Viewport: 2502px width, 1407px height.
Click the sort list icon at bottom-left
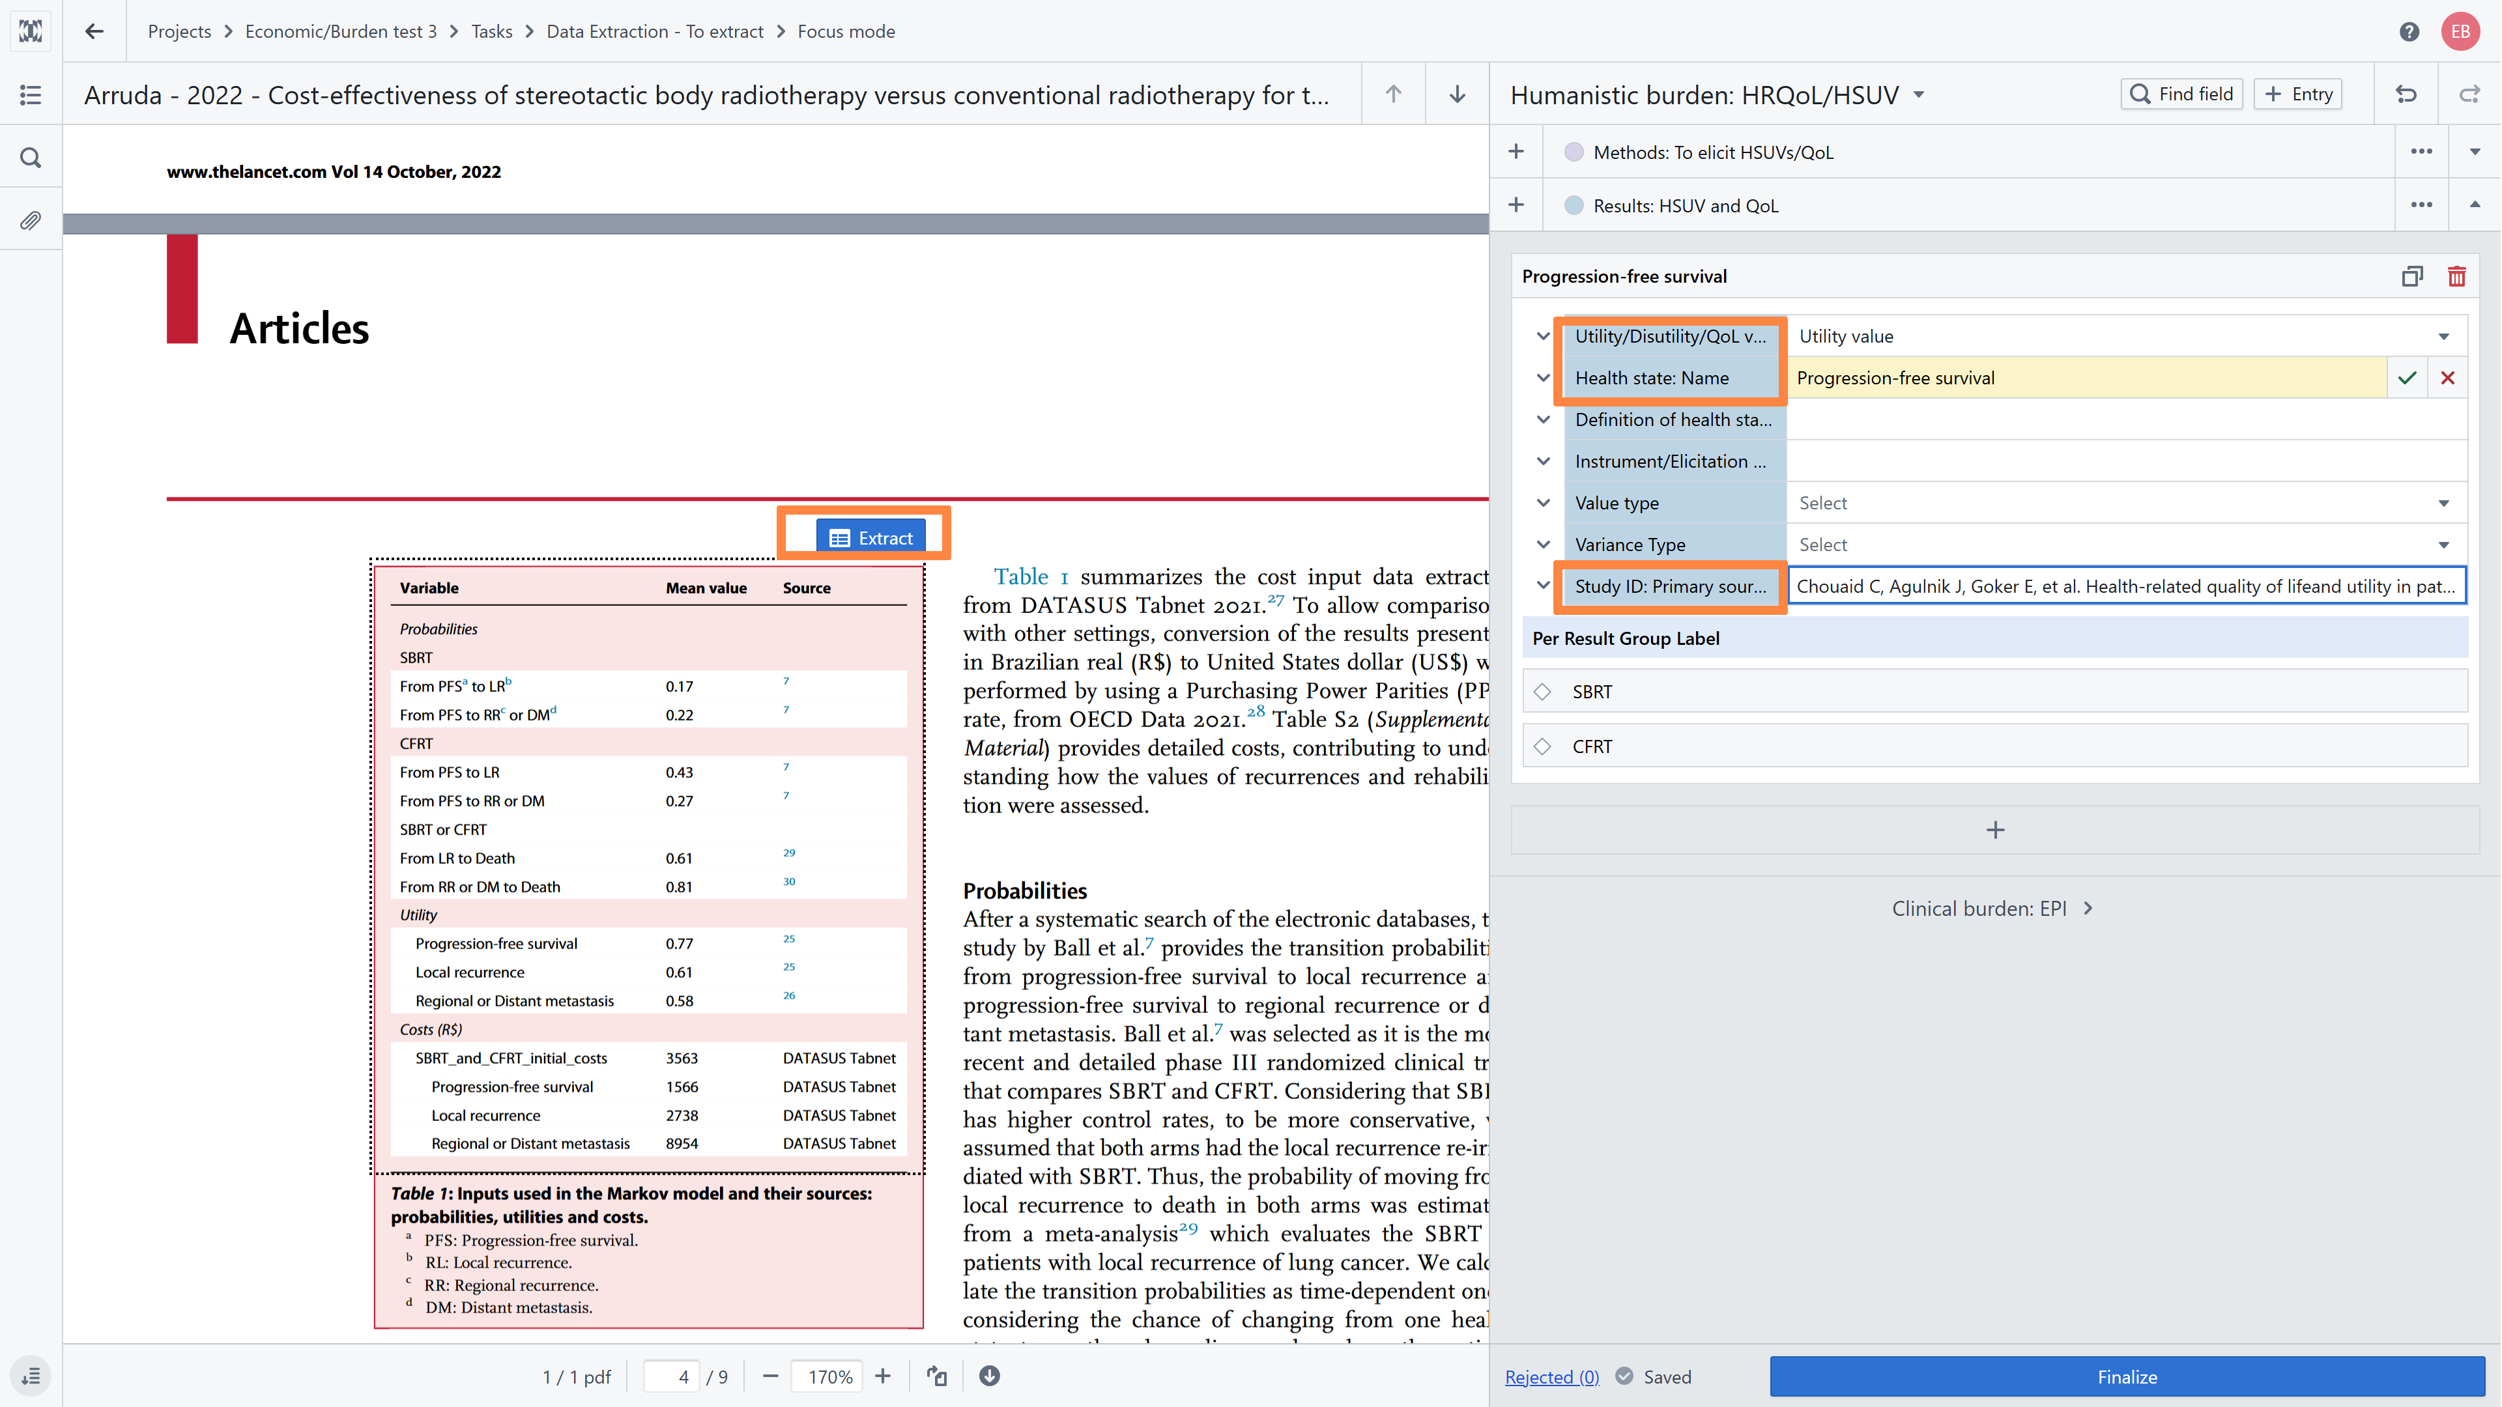31,1376
